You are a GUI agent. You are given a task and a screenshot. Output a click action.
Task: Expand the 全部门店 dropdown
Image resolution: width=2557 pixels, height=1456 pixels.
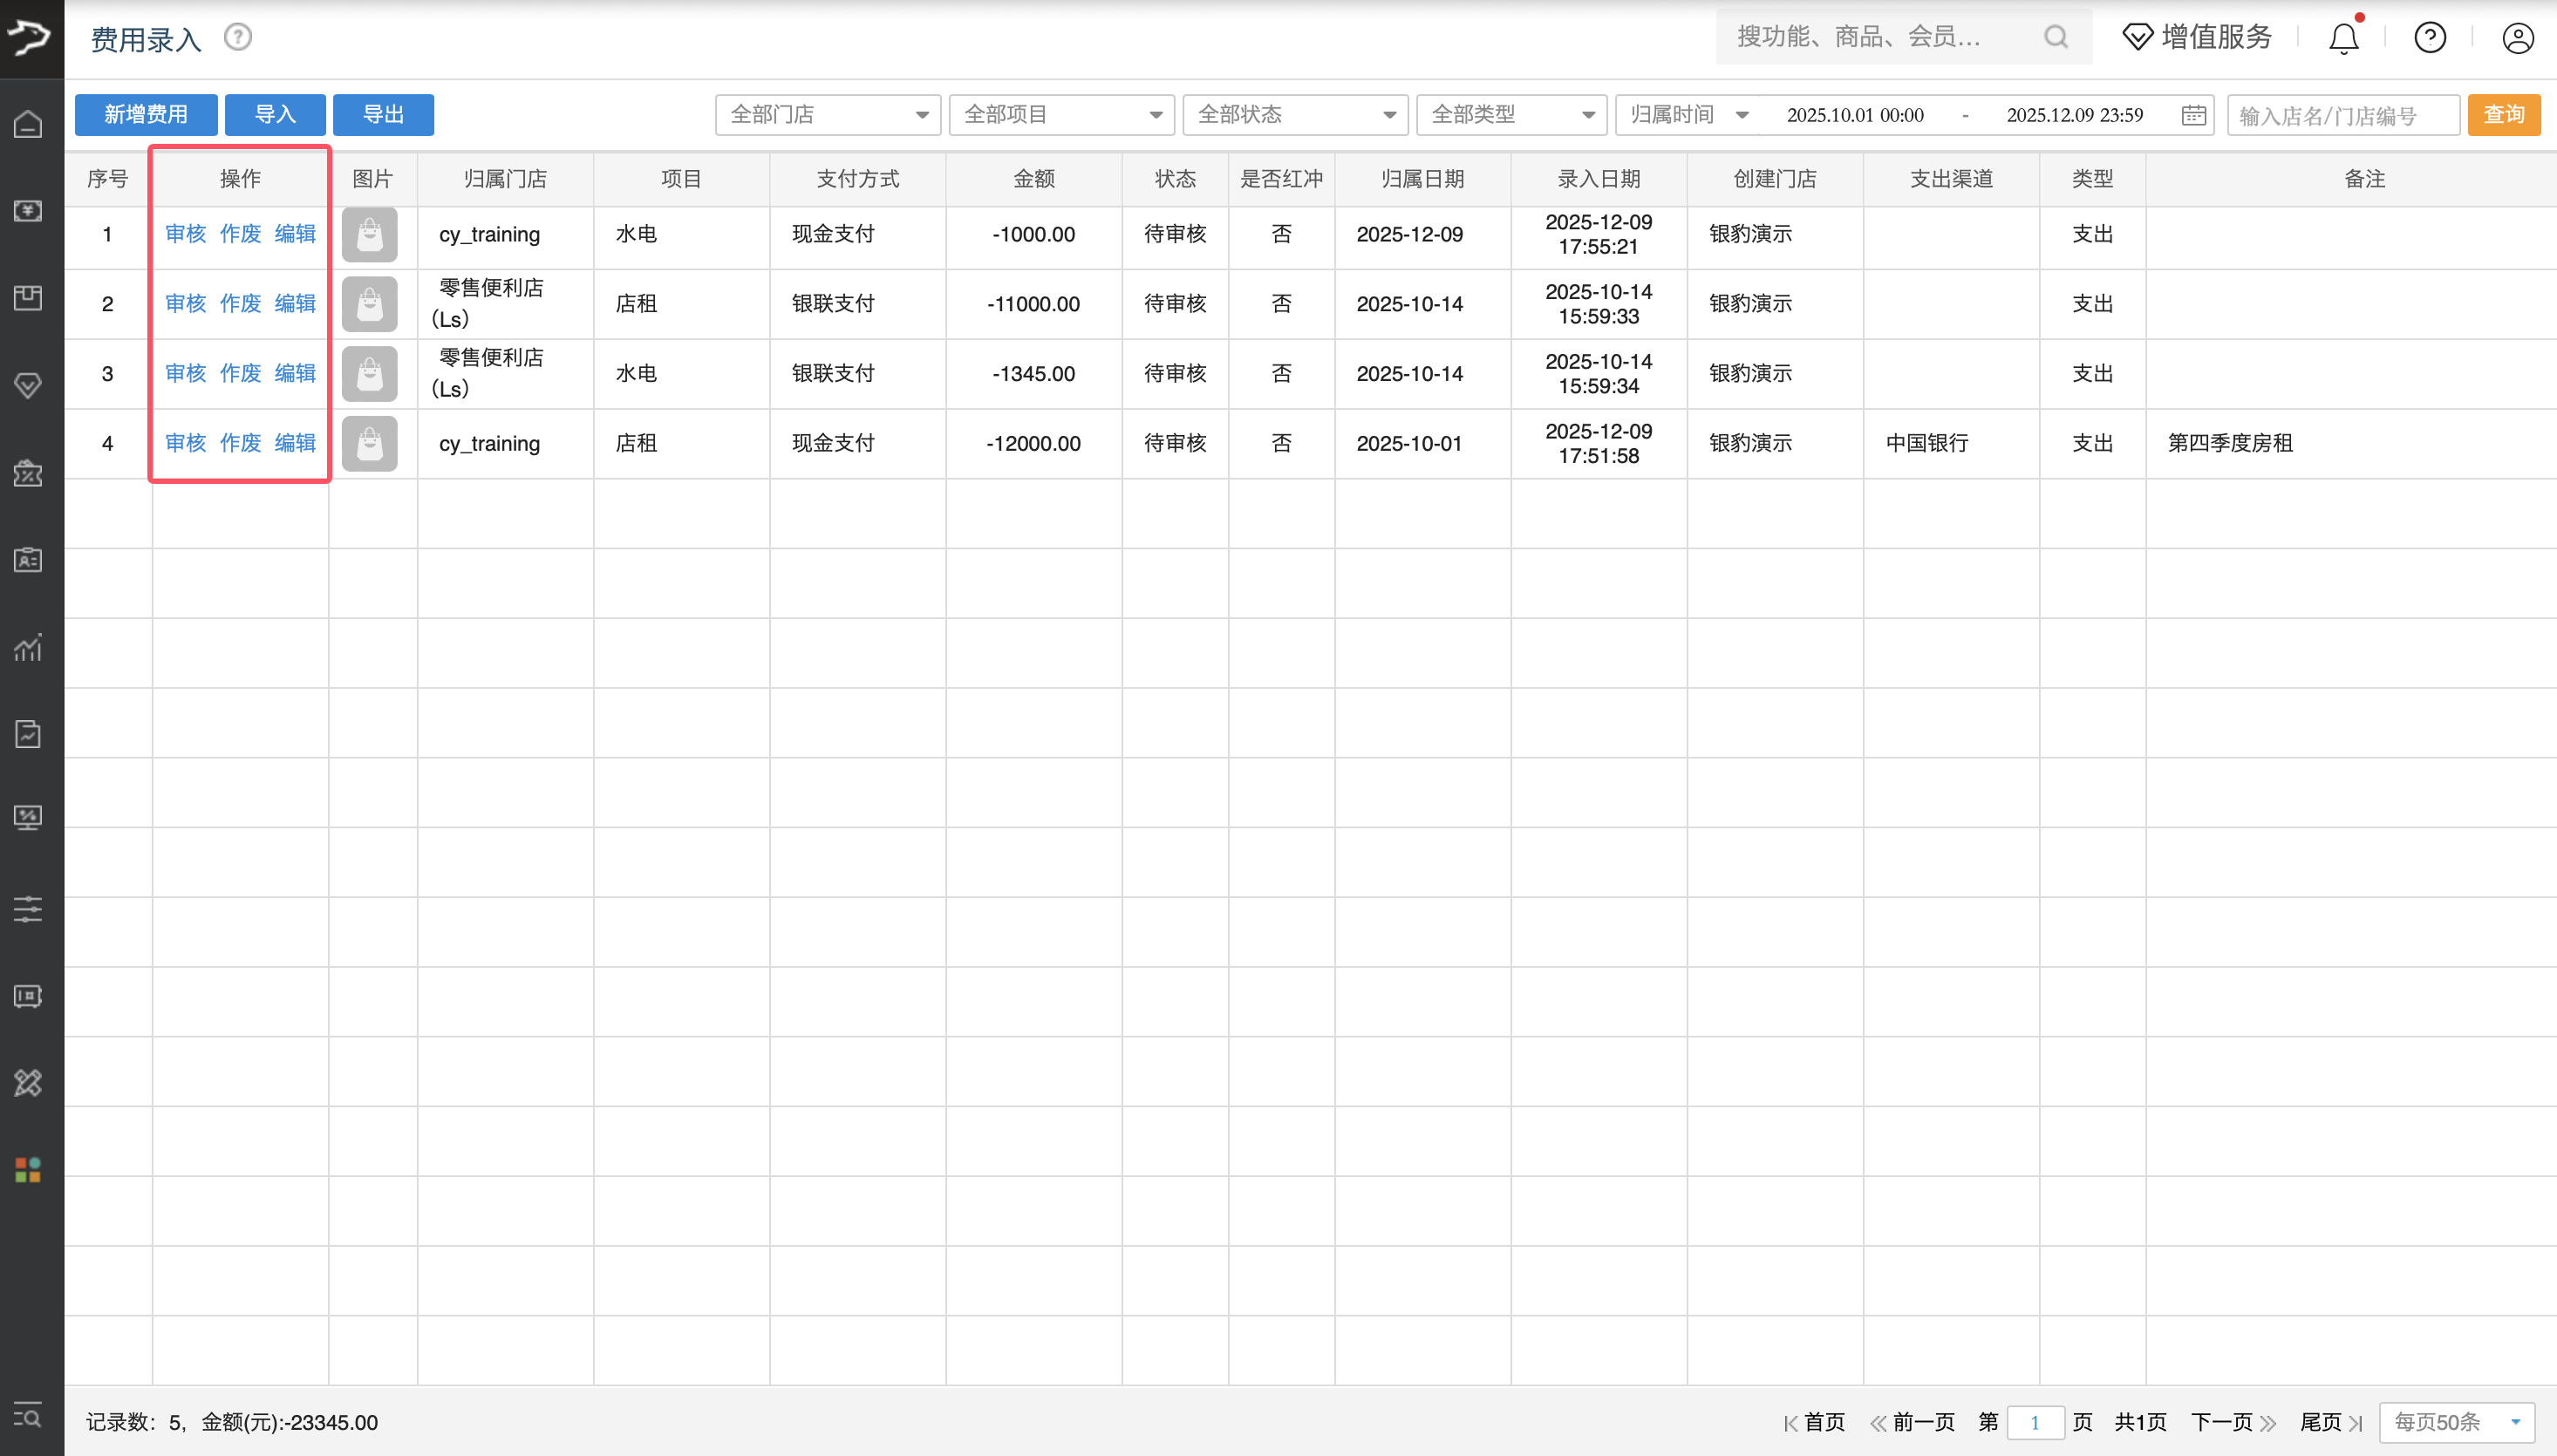tap(827, 114)
